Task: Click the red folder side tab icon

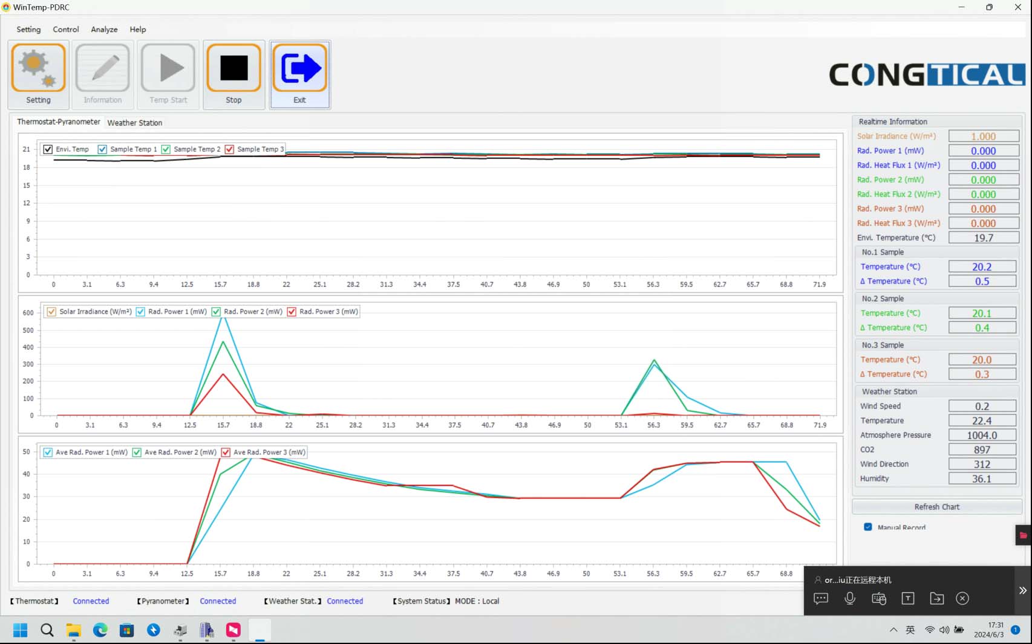Action: pyautogui.click(x=1024, y=535)
